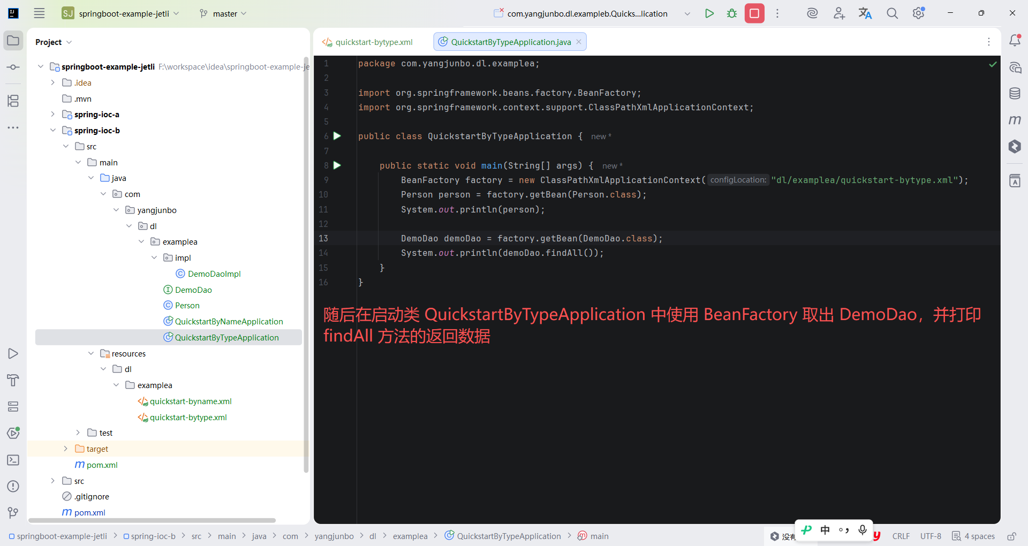Open DemoDaoImpl in project tree
The height and width of the screenshot is (546, 1028).
click(209, 274)
